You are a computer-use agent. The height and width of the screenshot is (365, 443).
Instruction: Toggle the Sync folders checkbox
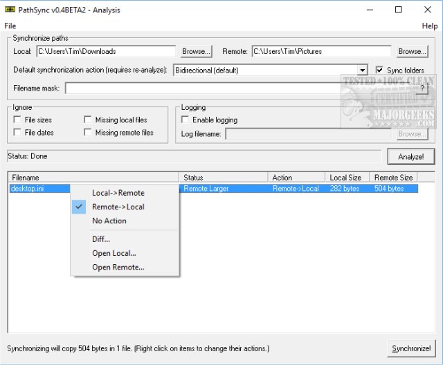coord(379,70)
